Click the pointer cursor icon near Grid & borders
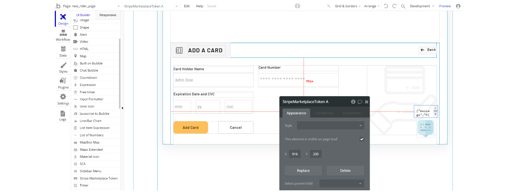This screenshot has width=517, height=194. (329, 6)
